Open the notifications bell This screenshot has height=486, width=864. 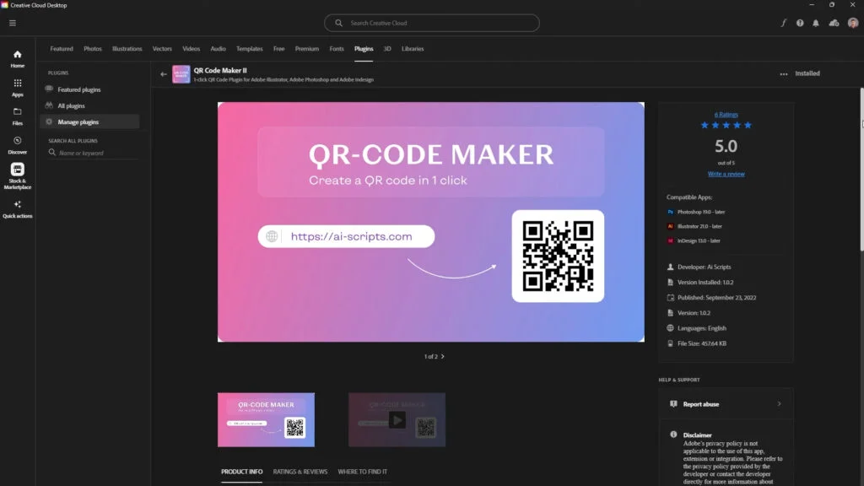pos(816,23)
